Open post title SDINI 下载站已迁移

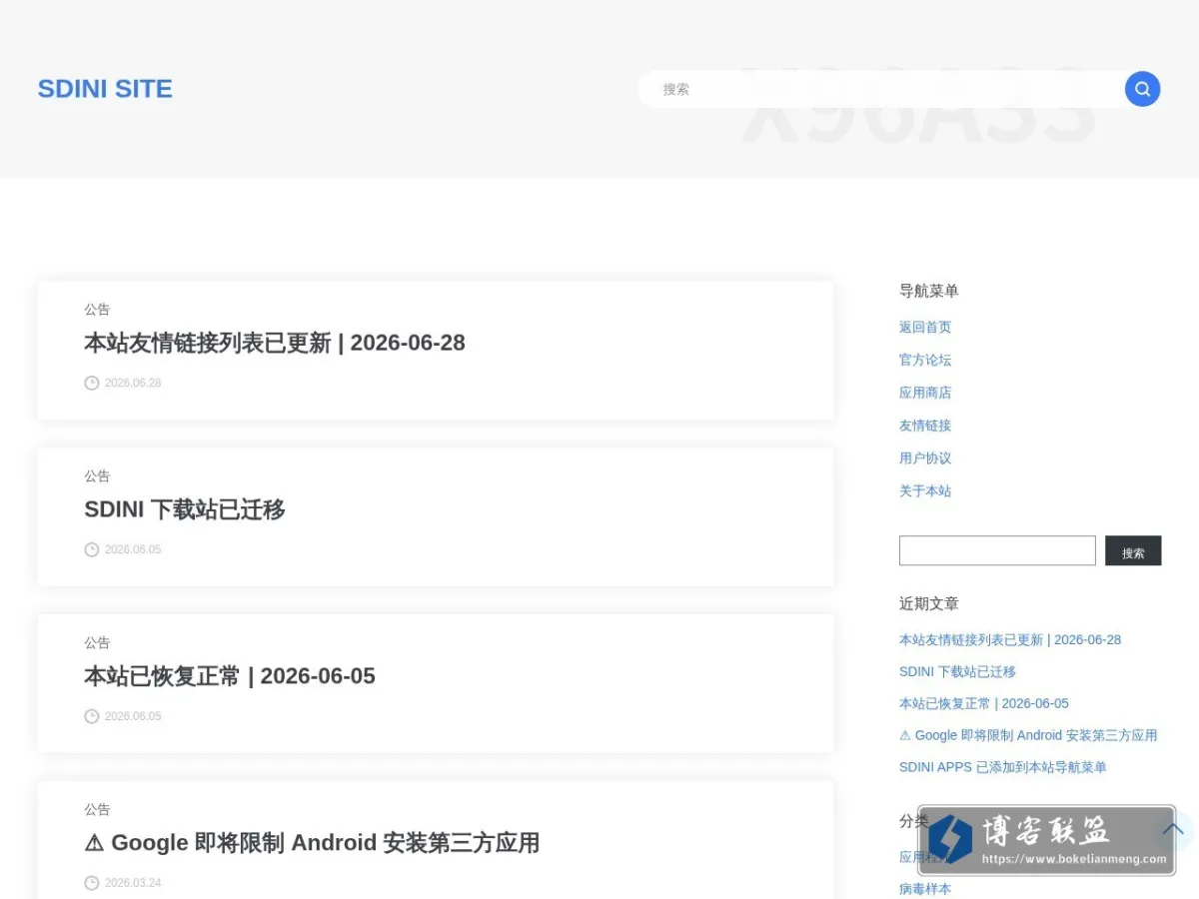pos(185,509)
